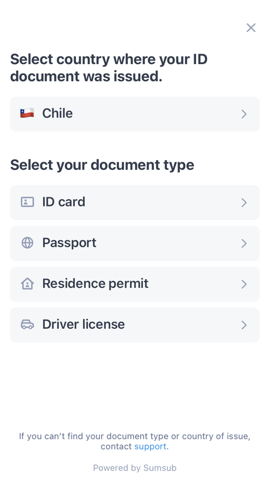Viewport: 270px width, 482px height.
Task: Choose Passport as document type
Action: pyautogui.click(x=135, y=244)
